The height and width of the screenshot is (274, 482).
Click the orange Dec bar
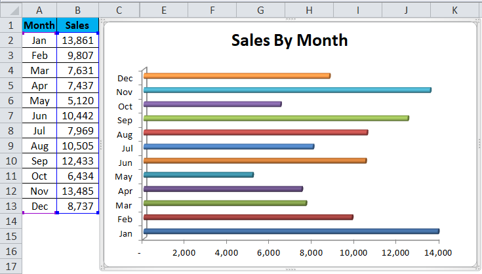coord(236,75)
